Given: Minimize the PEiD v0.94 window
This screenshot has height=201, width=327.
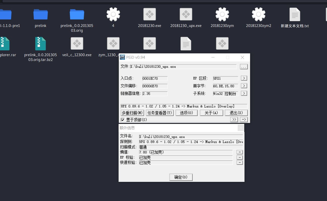Looking at the screenshot, I should point(213,57).
